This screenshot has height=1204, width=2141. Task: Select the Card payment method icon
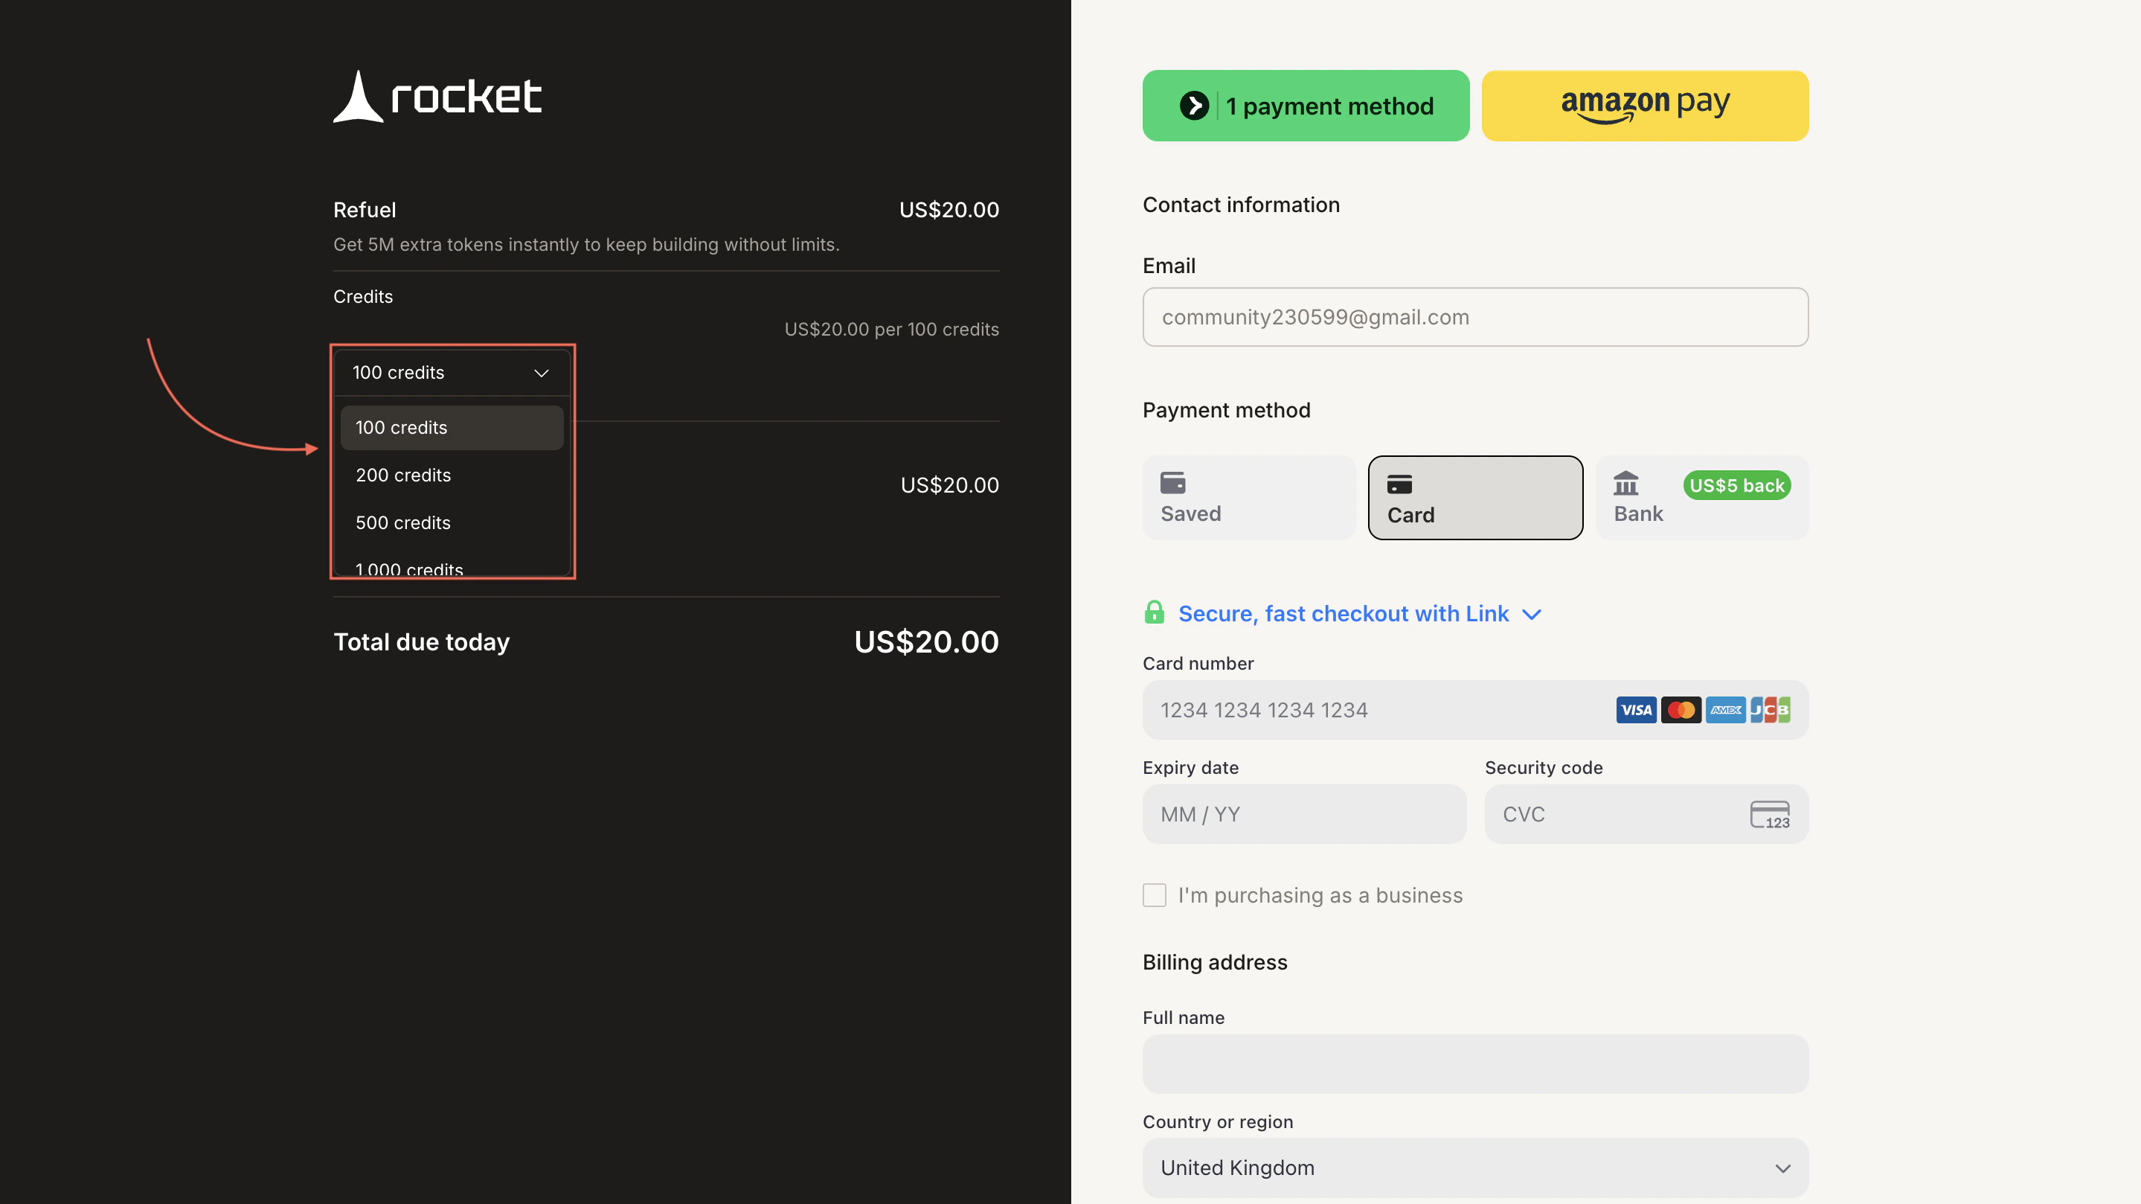[1401, 484]
